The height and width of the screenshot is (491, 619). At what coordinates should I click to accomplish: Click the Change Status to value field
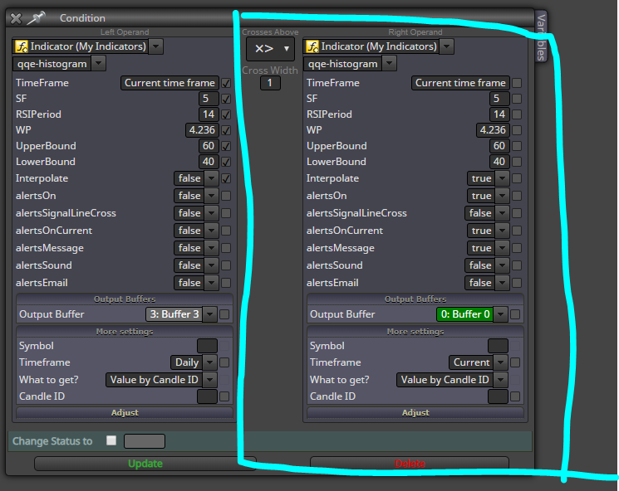145,441
